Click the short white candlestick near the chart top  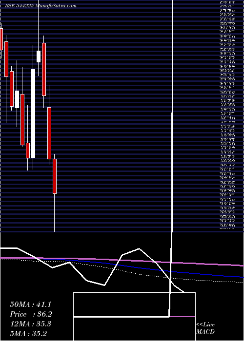click(39, 57)
